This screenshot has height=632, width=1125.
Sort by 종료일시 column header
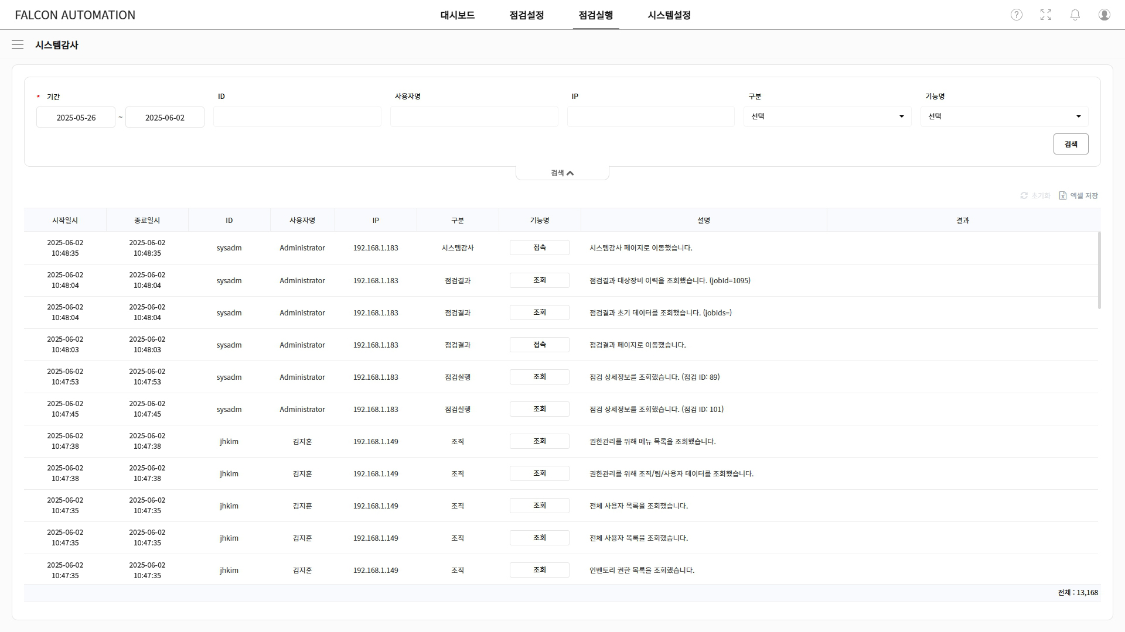(147, 220)
